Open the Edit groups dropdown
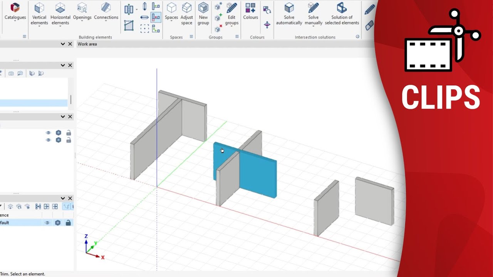This screenshot has height=277, width=493. pyautogui.click(x=231, y=15)
